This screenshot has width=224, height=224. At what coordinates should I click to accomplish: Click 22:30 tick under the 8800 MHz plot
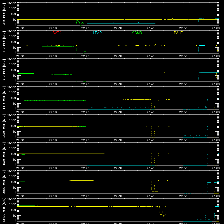click(x=118, y=196)
